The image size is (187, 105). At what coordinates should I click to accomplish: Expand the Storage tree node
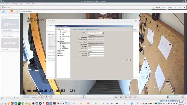point(57,50)
